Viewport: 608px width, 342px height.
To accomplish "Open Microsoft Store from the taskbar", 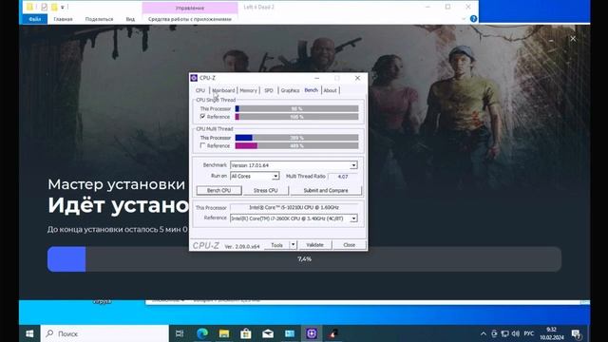I will (x=246, y=333).
